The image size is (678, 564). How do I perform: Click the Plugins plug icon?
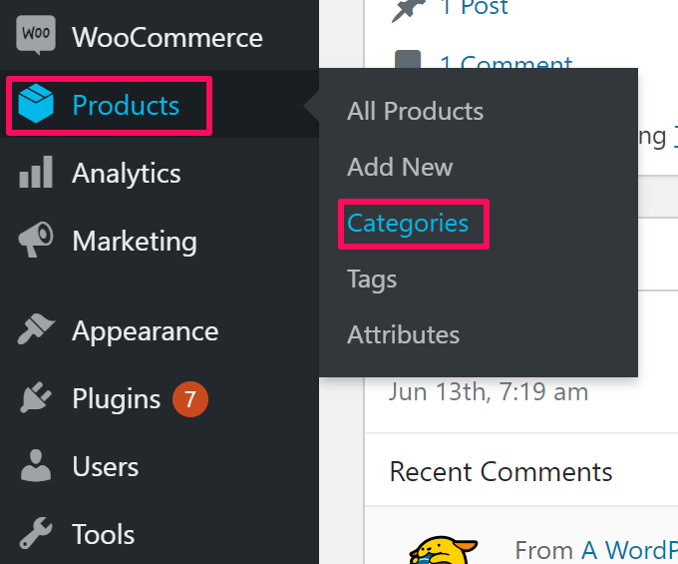(x=36, y=398)
